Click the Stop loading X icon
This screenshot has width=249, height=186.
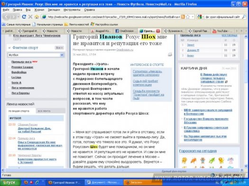click(30, 17)
